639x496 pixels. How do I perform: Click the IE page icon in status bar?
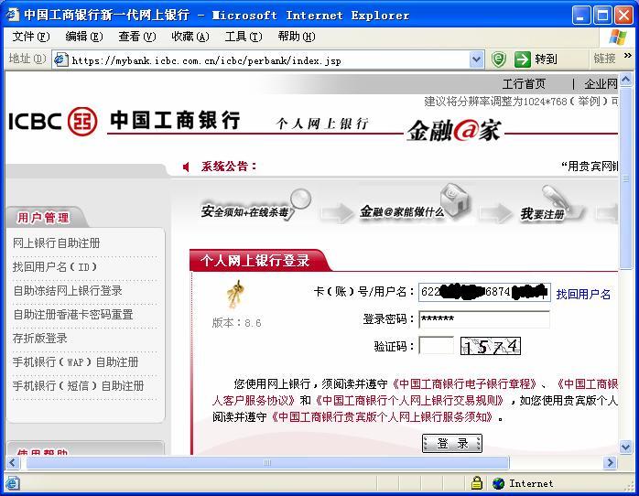(12, 483)
